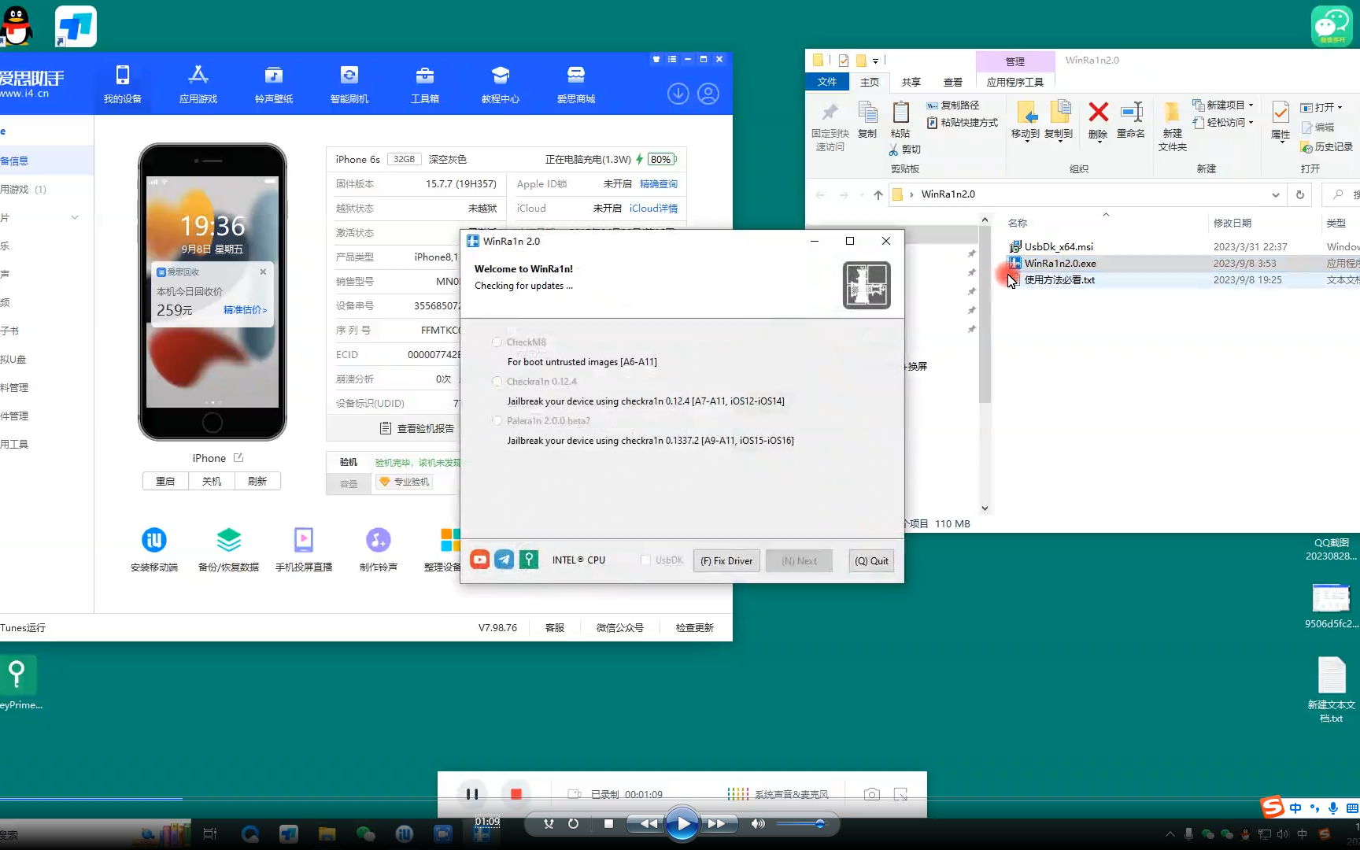This screenshot has width=1360, height=850.
Task: Click the media player play button
Action: point(682,824)
